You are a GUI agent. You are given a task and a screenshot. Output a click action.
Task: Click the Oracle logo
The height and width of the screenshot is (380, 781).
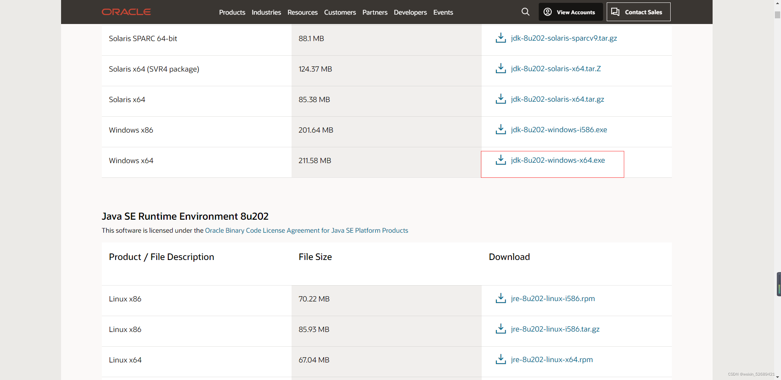126,12
